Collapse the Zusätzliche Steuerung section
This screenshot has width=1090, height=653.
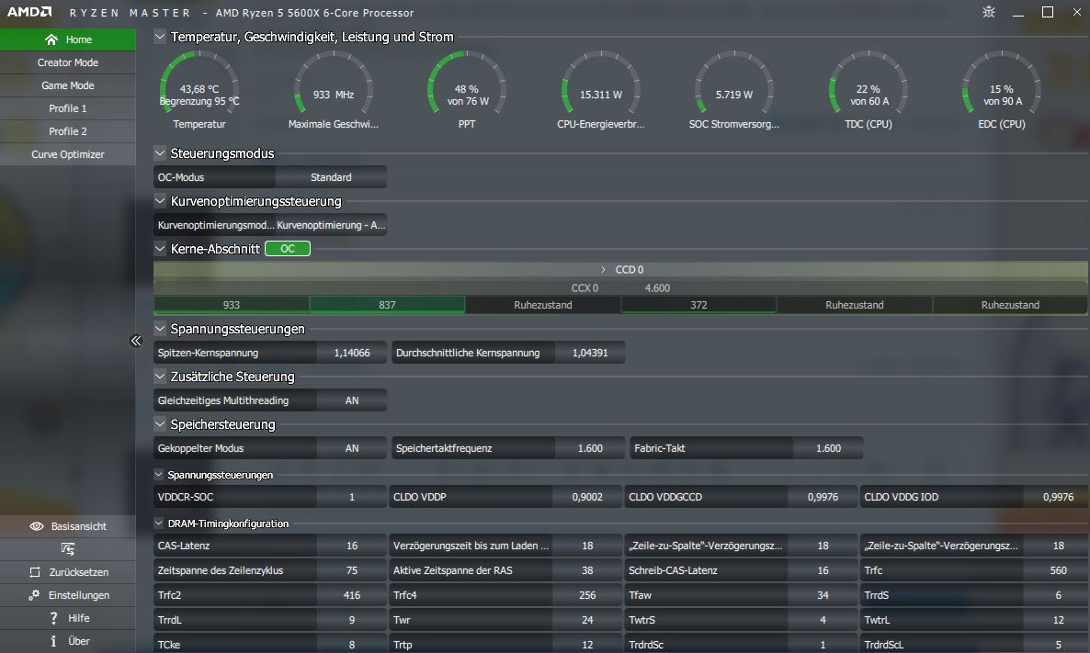(x=160, y=376)
